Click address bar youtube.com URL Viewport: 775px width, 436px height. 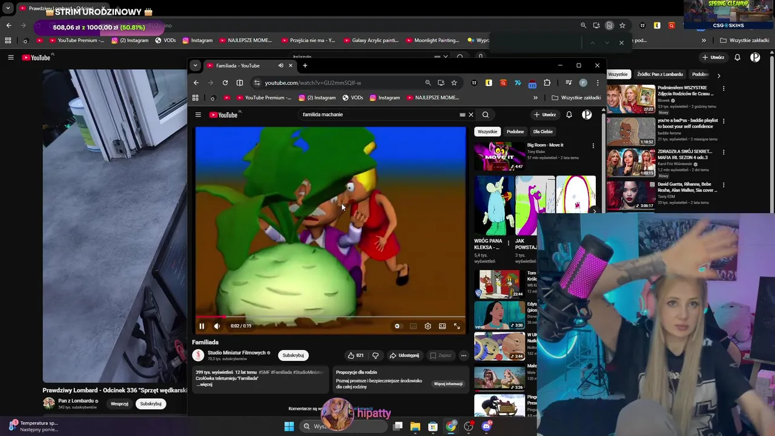313,83
